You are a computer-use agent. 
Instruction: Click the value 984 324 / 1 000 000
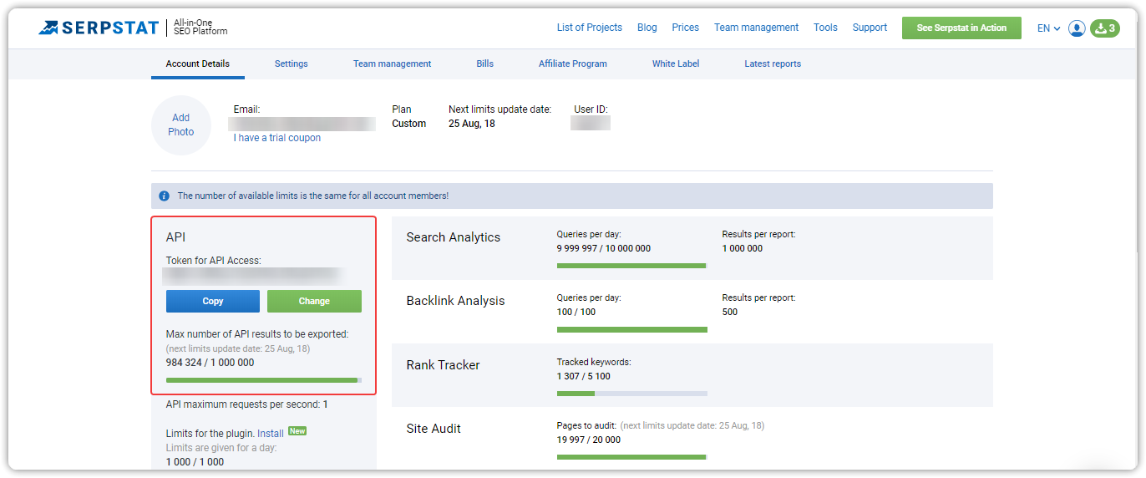pos(210,363)
